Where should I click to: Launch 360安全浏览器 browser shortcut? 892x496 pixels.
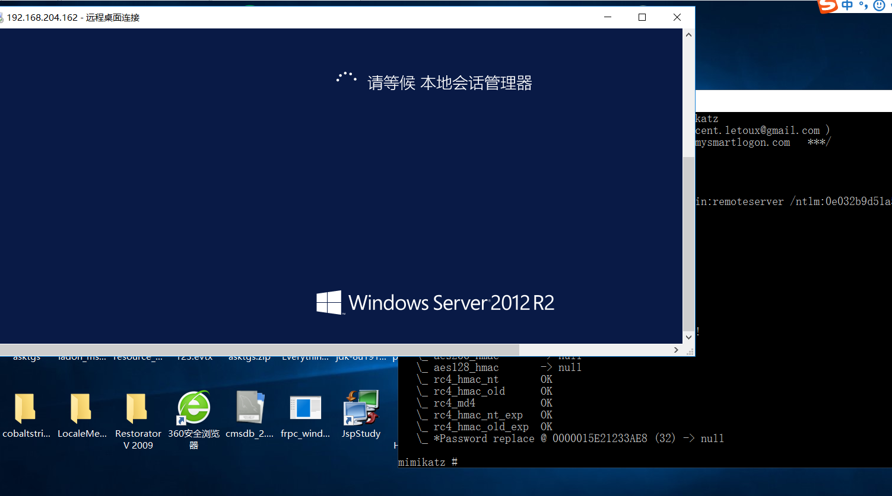click(x=193, y=408)
